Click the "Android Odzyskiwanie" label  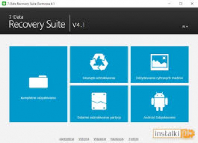click(159, 117)
